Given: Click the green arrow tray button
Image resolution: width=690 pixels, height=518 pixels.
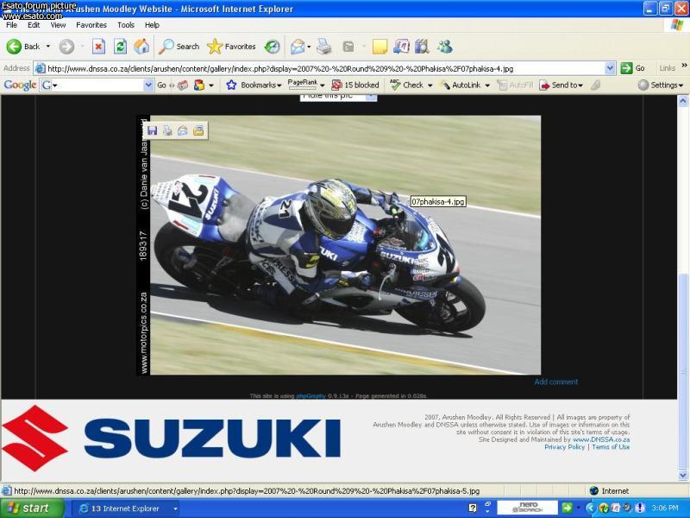Looking at the screenshot, I should (x=568, y=508).
